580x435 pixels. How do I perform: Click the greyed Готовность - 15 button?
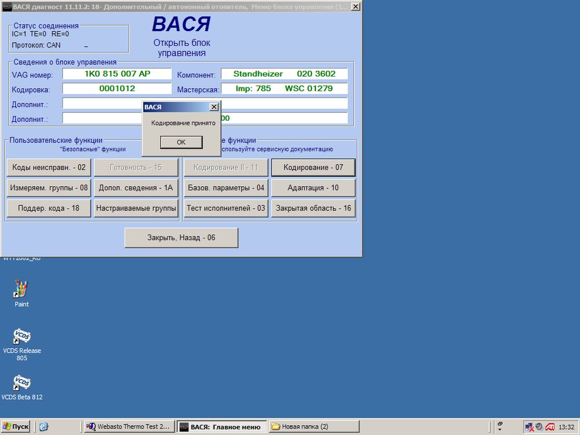pyautogui.click(x=136, y=167)
